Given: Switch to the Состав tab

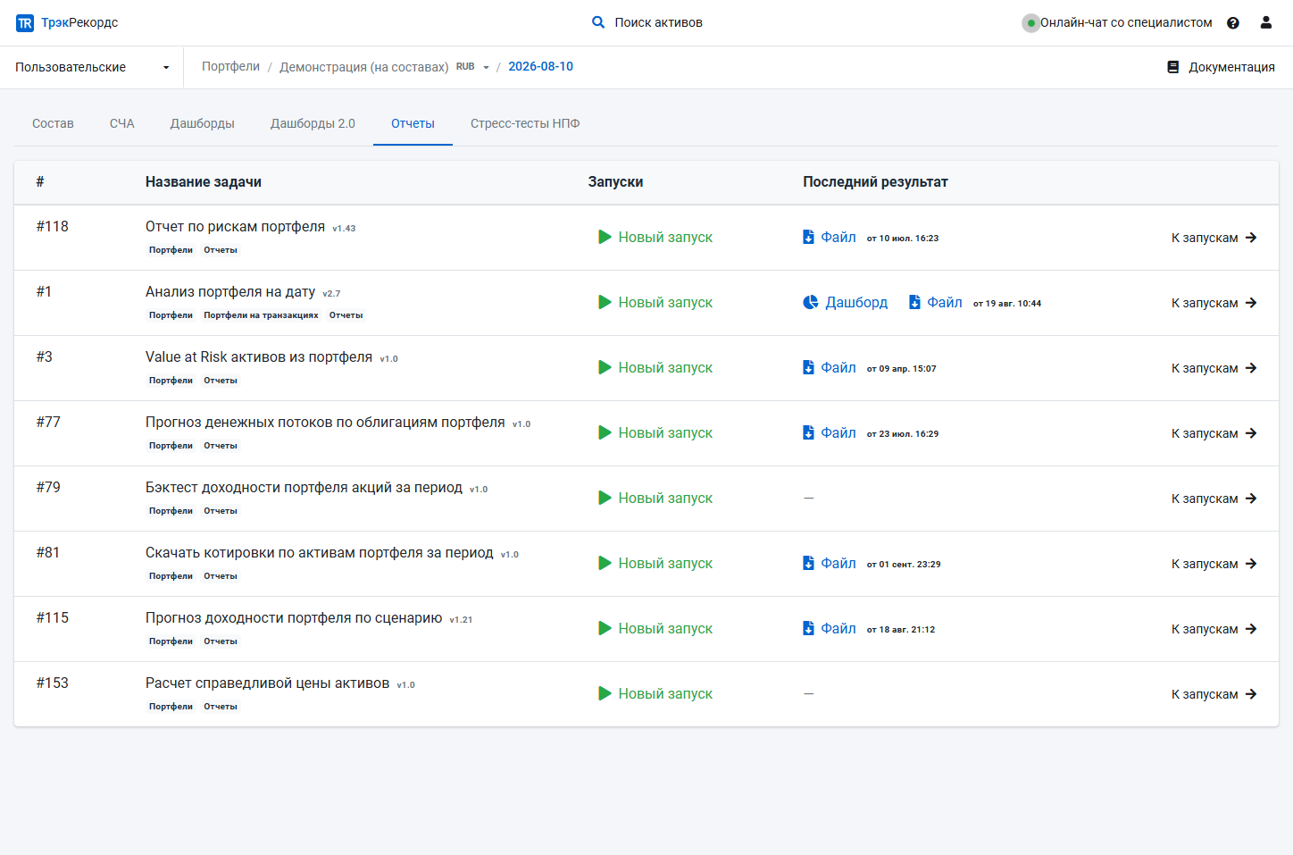Looking at the screenshot, I should point(53,123).
